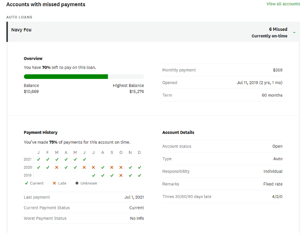Select the Times 30/60/90 days late row
Viewport: 305px width, 238px height.
[x=222, y=196]
